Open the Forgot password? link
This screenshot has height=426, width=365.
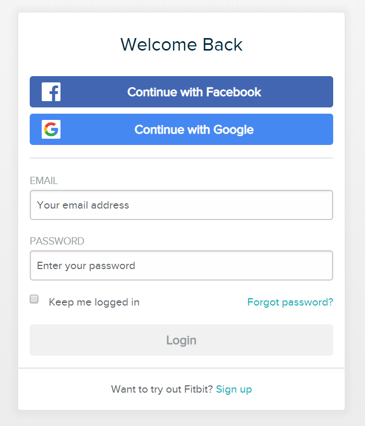click(290, 302)
